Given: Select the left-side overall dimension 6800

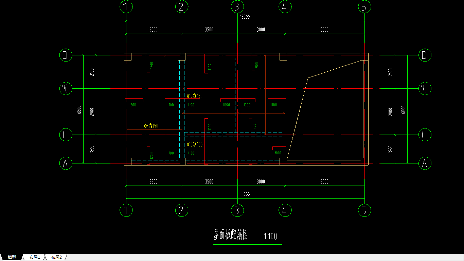Looking at the screenshot, I should click(x=79, y=109).
